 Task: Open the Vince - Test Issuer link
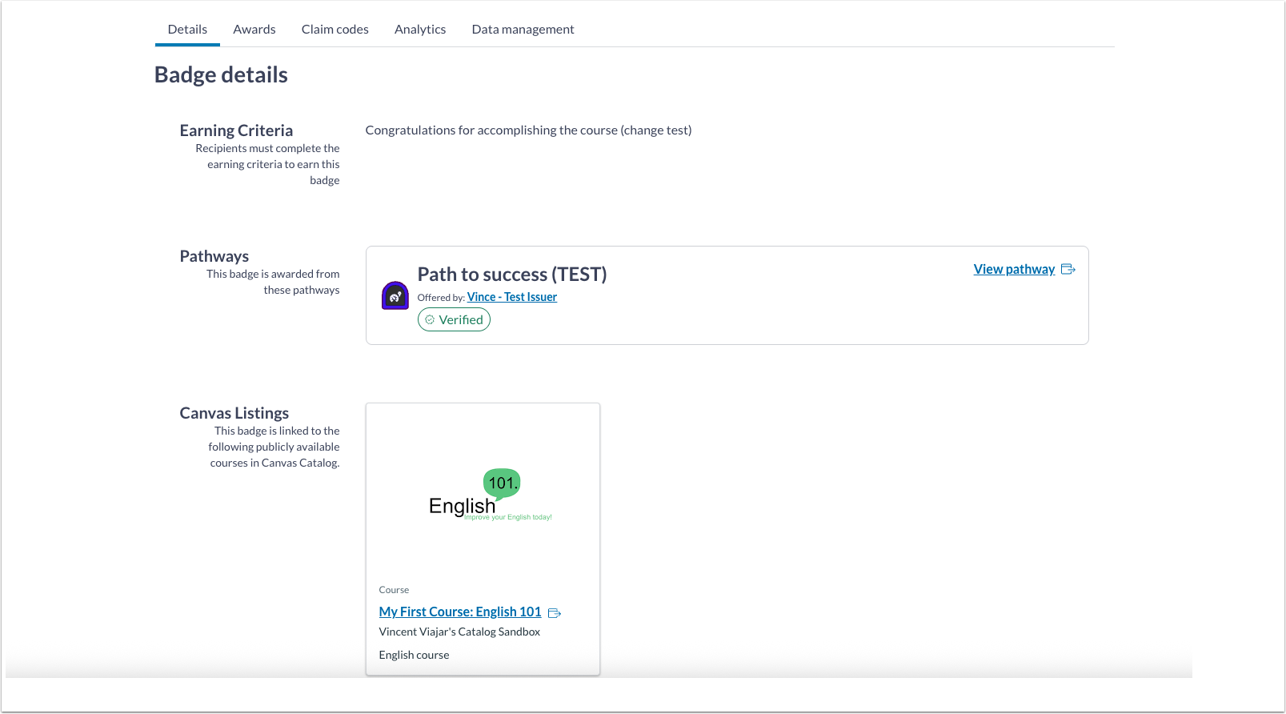click(x=512, y=297)
